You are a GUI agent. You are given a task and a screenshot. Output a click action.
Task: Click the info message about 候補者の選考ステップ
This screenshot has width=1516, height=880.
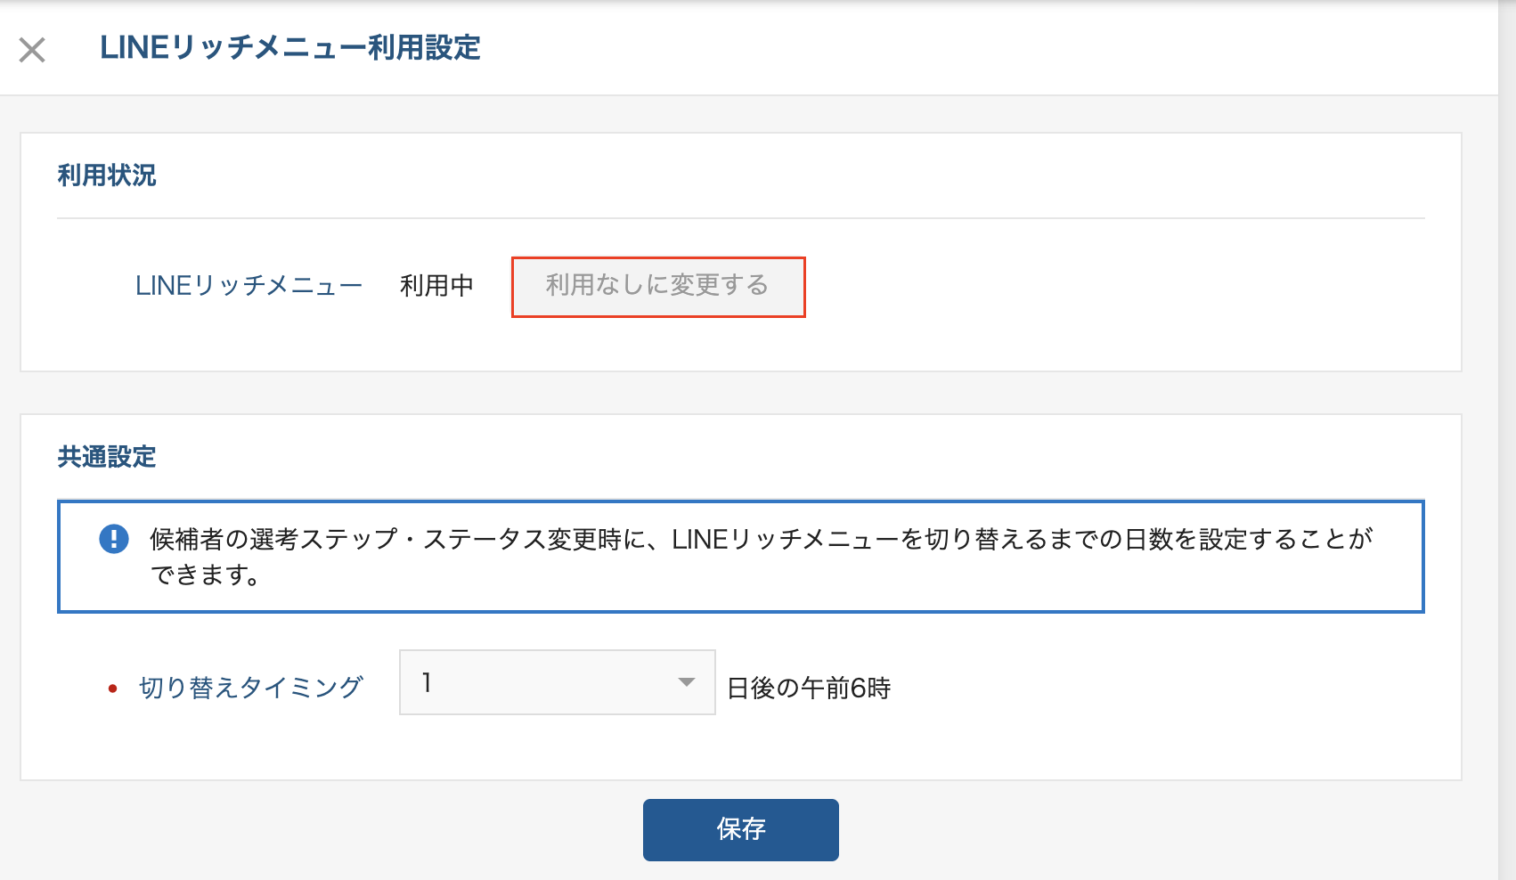point(761,540)
